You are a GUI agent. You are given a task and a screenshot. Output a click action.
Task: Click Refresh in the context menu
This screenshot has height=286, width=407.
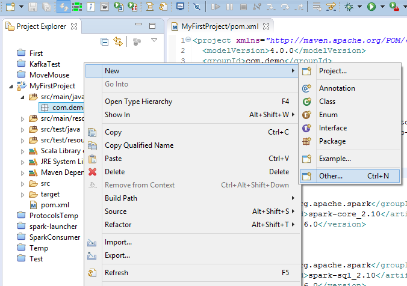tap(192, 273)
